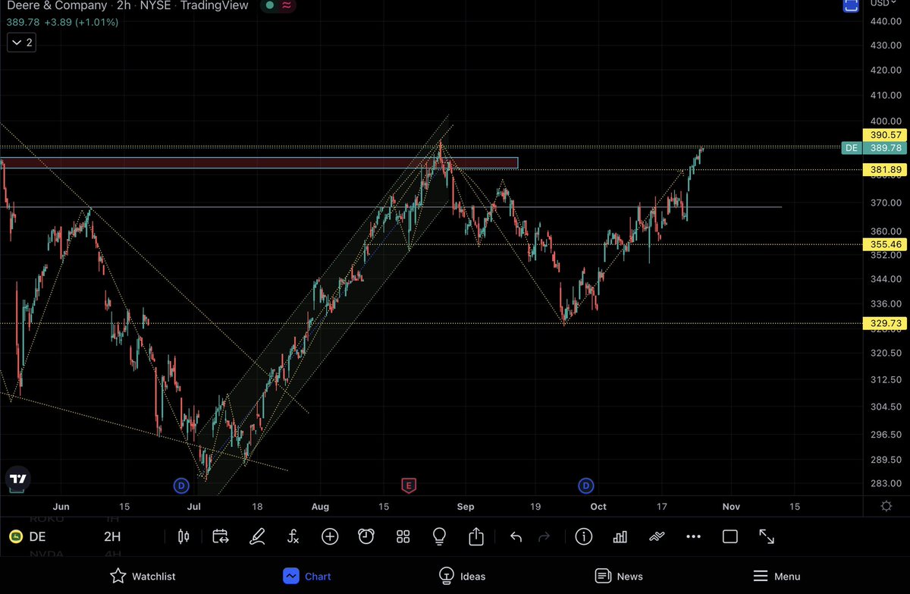Open the candlestick chart type selector

183,537
